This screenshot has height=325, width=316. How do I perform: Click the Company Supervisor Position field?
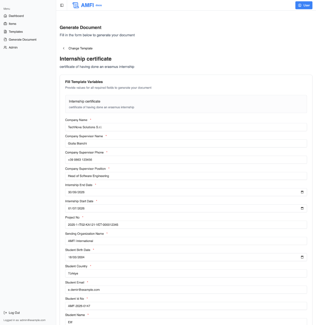[186, 176]
